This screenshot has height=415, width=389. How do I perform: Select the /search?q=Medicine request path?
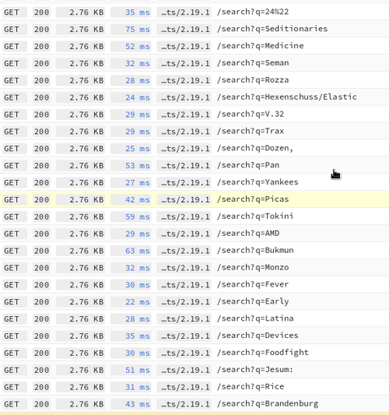(260, 46)
